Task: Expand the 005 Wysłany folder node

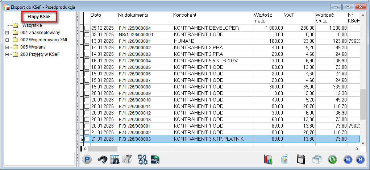Action: (7, 47)
